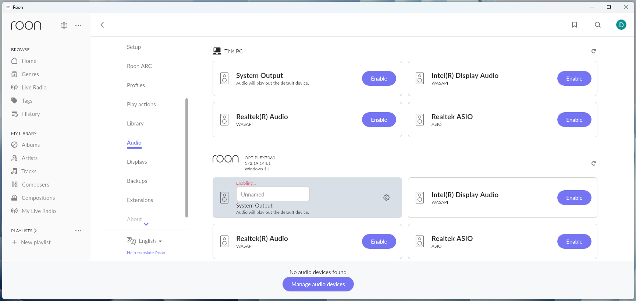Click the Composers icon
This screenshot has height=301, width=636.
tap(14, 184)
